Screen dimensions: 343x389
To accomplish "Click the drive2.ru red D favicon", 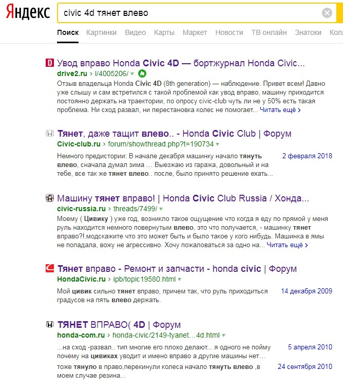I will [x=50, y=63].
